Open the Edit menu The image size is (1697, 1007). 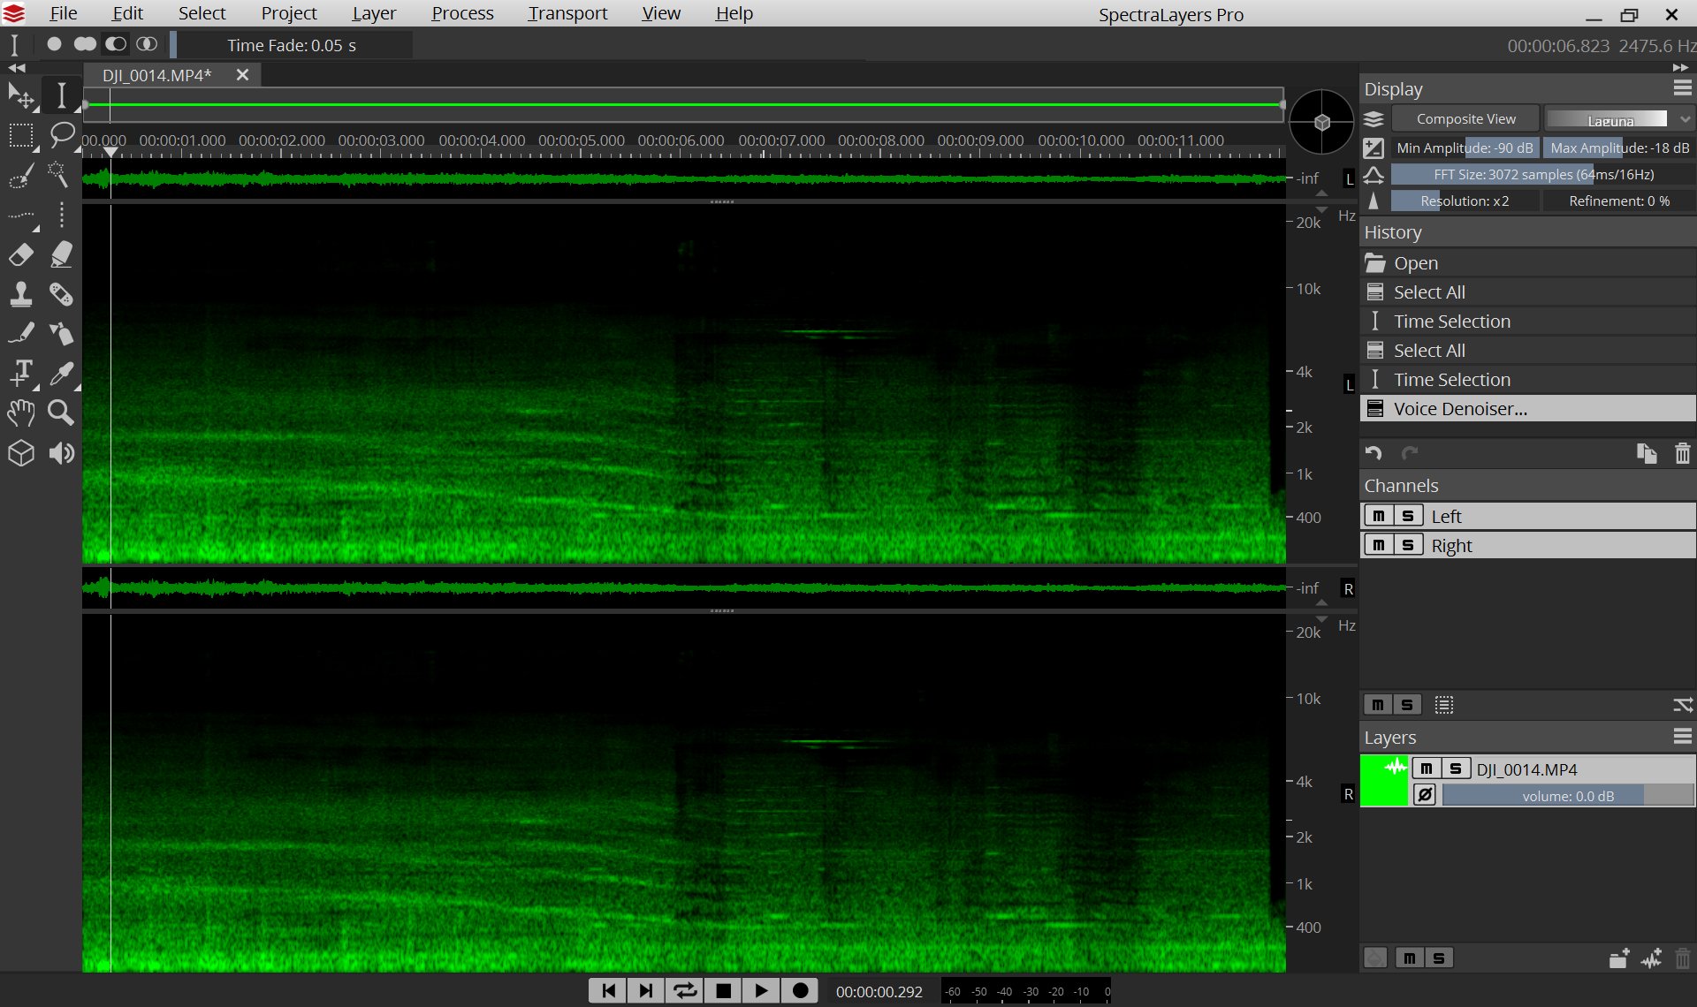pos(127,13)
